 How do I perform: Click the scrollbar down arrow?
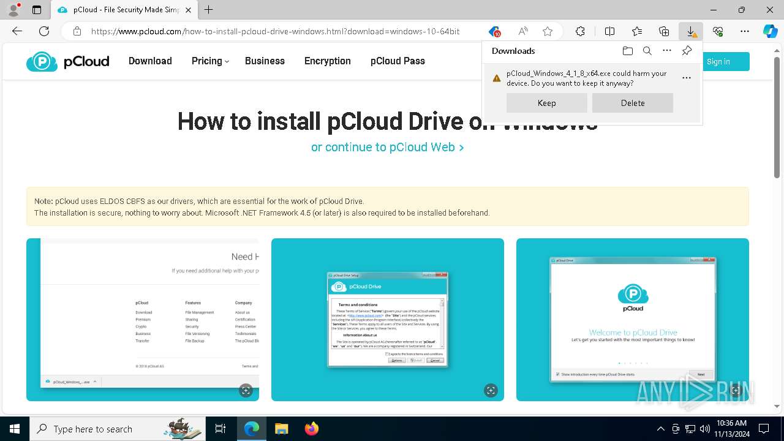[x=777, y=405]
